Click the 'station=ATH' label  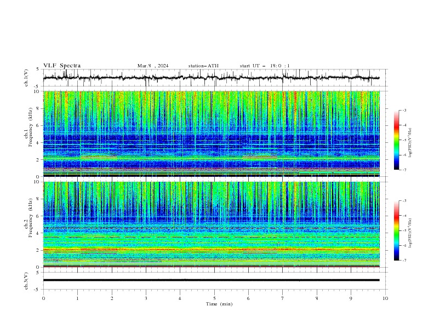(x=203, y=66)
